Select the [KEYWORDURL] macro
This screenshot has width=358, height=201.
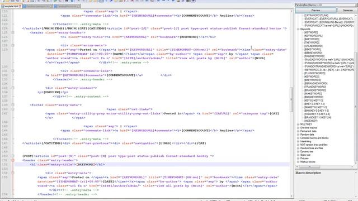(313, 36)
